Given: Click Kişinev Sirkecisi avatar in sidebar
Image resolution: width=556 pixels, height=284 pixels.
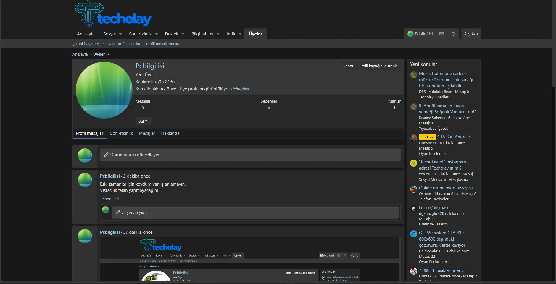Looking at the screenshot, I should pos(414,107).
